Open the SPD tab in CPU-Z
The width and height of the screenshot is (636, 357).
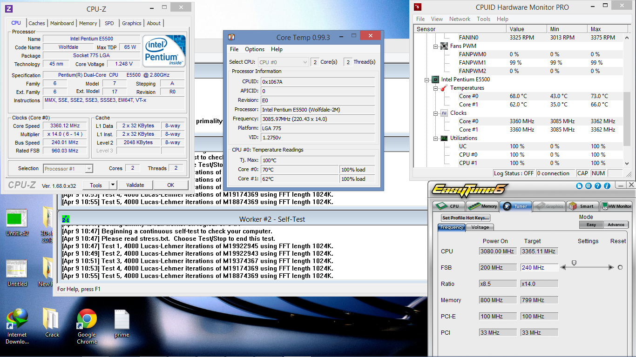[x=109, y=23]
